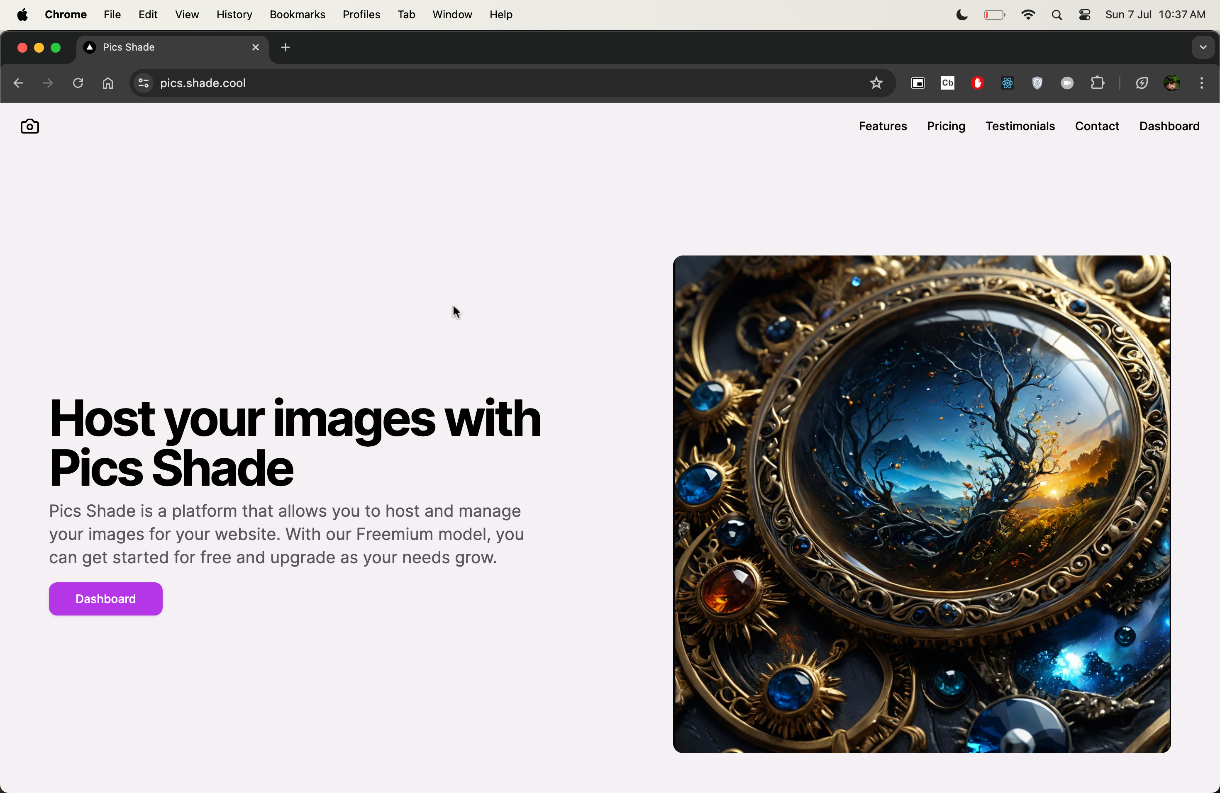Open the Cb extension icon

tap(947, 83)
